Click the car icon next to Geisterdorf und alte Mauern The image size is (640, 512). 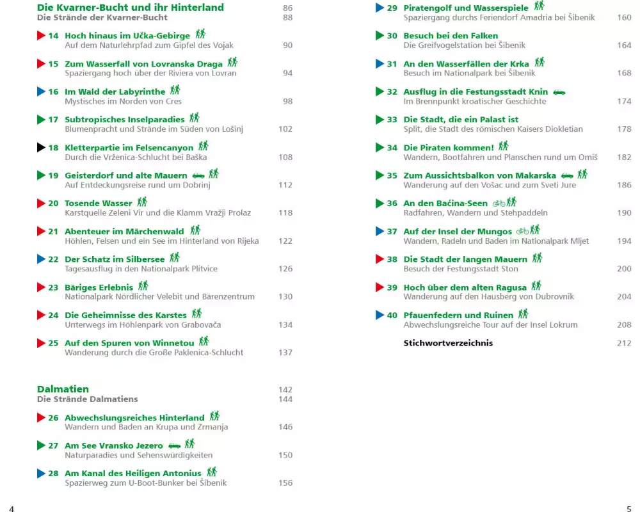click(x=198, y=175)
